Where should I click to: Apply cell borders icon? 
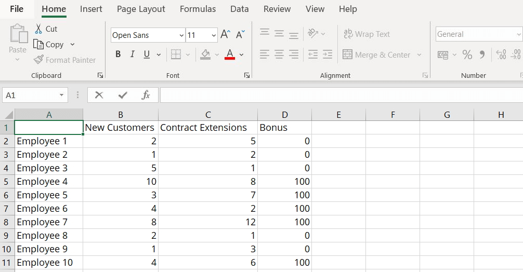(176, 55)
